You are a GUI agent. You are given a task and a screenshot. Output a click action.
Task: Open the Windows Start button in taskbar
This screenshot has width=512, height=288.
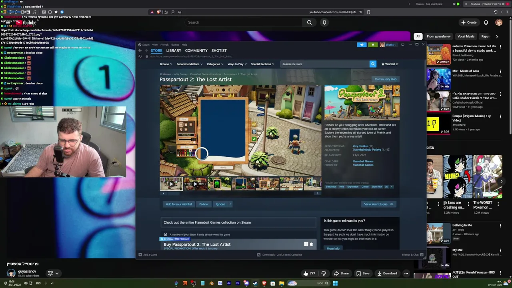point(335,283)
